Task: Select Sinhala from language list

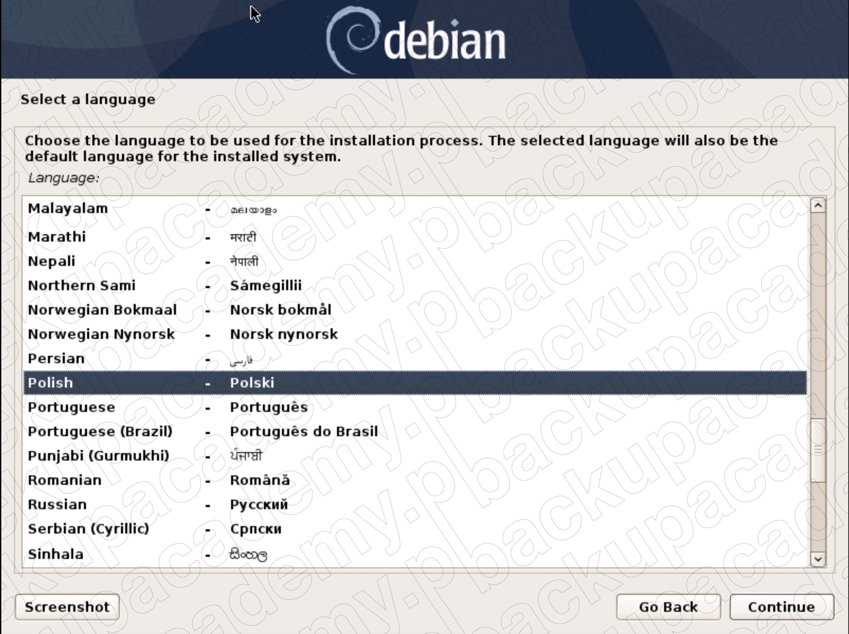Action: [415, 554]
